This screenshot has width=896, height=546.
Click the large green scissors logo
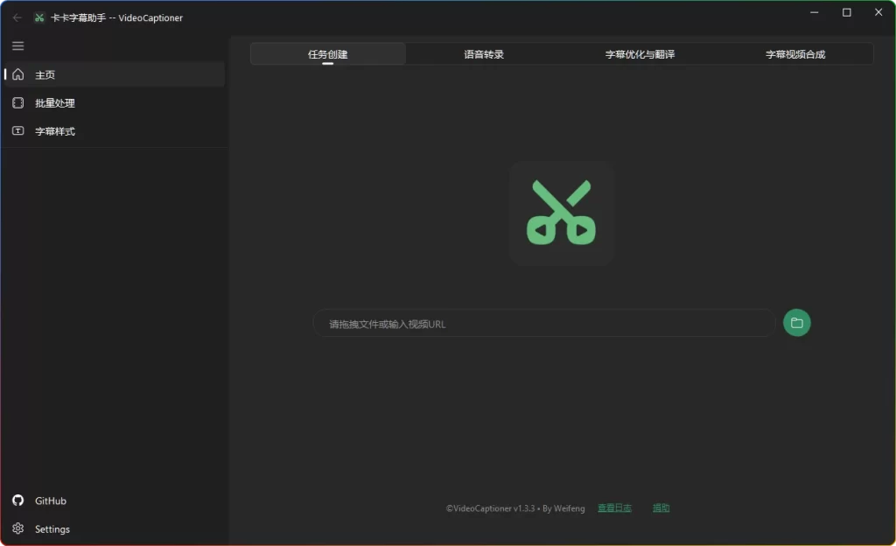click(x=562, y=213)
